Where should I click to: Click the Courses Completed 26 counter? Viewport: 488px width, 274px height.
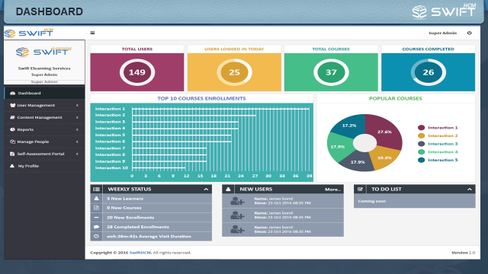tap(429, 72)
